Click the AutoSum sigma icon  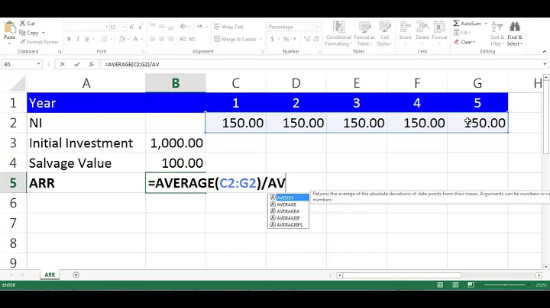coord(456,23)
